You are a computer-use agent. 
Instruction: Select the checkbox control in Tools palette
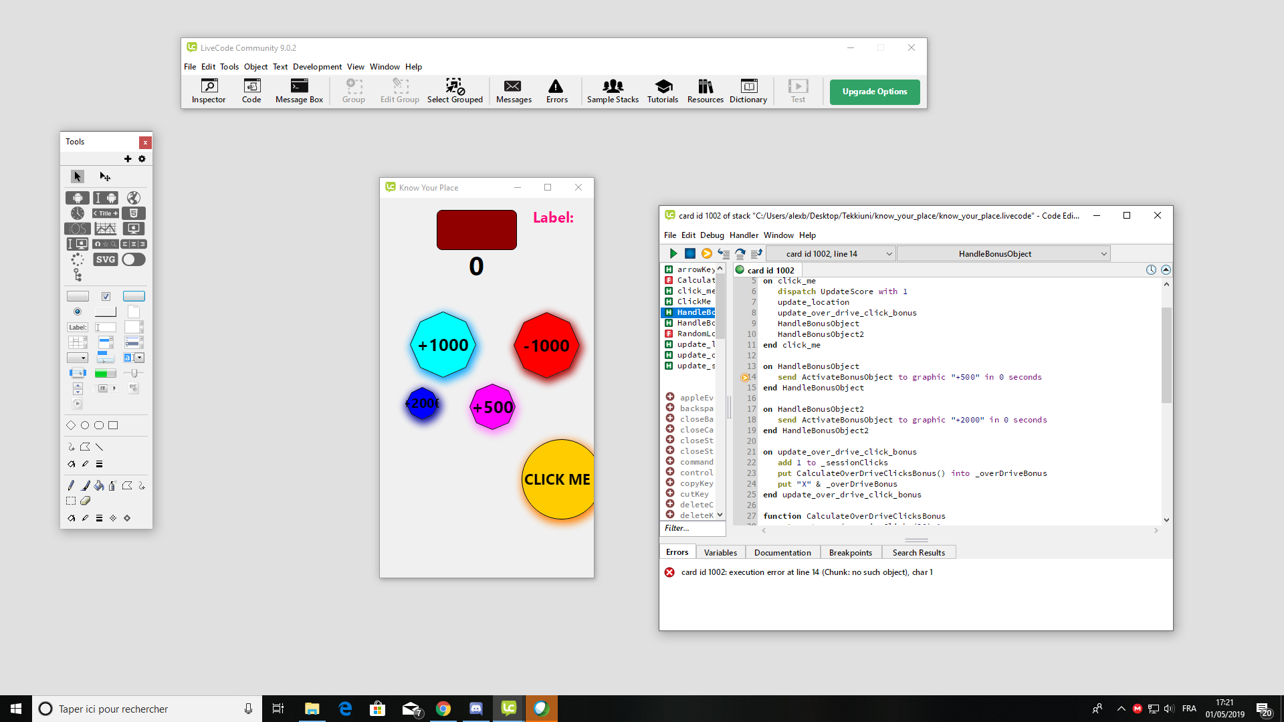[106, 296]
